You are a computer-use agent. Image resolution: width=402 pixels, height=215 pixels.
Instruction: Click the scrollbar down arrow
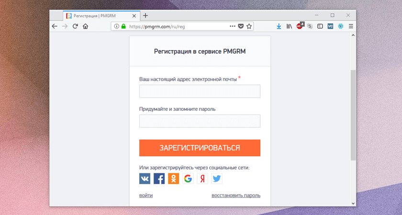coord(353,204)
